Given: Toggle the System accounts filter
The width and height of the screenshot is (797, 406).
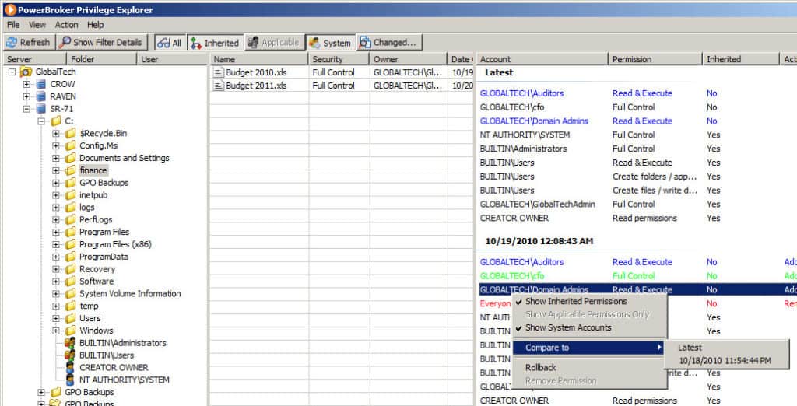Looking at the screenshot, I should click(x=329, y=43).
